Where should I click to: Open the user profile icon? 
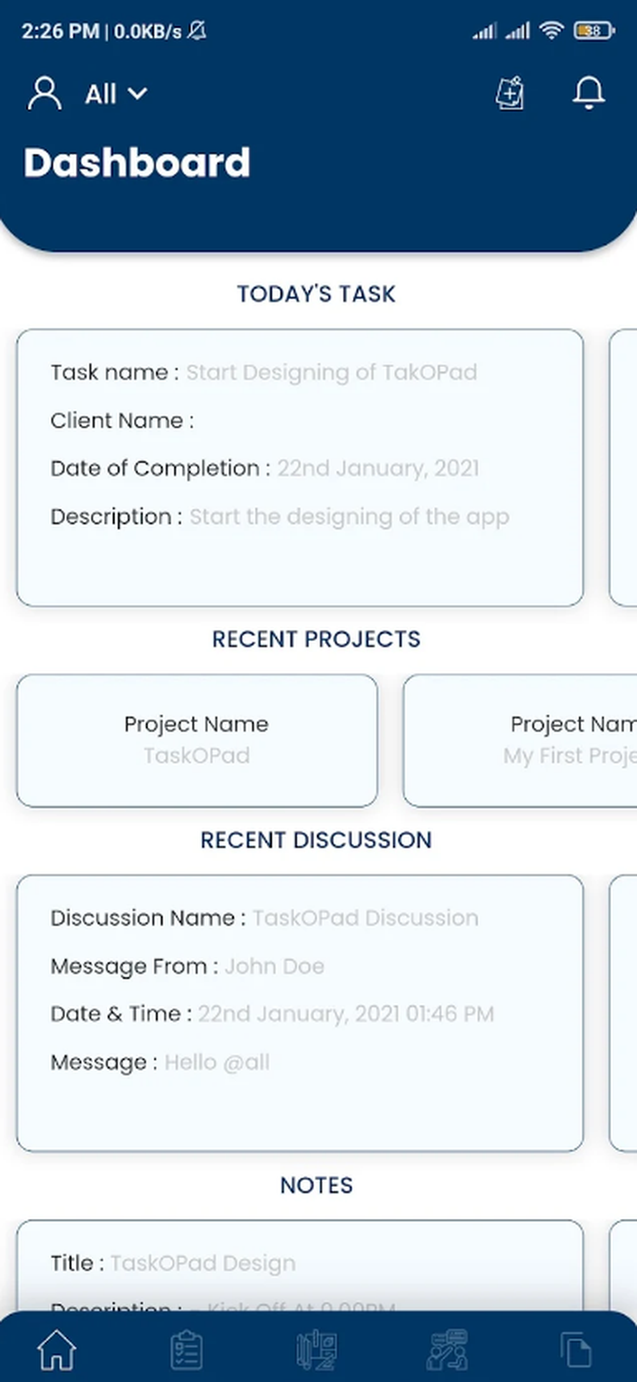[45, 94]
